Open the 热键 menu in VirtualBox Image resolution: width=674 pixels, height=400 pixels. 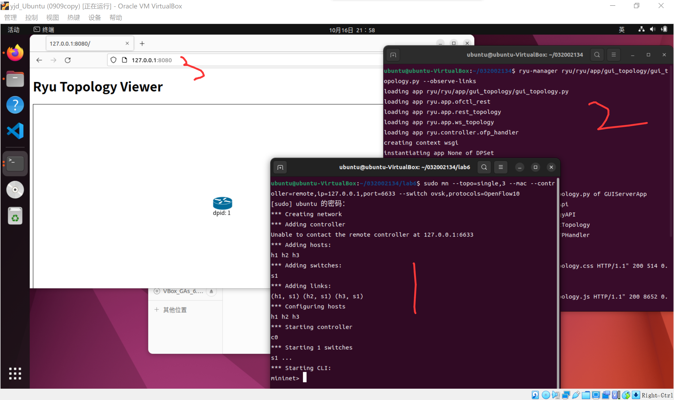pyautogui.click(x=74, y=18)
